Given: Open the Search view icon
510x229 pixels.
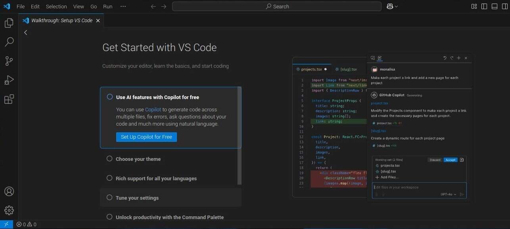Looking at the screenshot, I should [x=8, y=42].
